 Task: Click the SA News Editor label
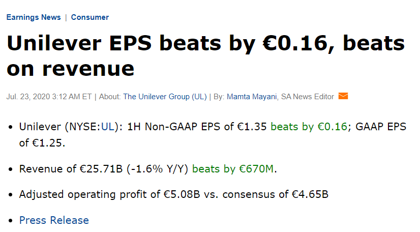[308, 97]
